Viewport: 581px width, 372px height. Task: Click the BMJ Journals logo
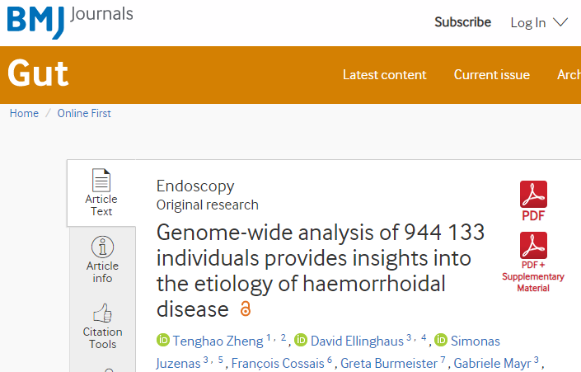[70, 22]
